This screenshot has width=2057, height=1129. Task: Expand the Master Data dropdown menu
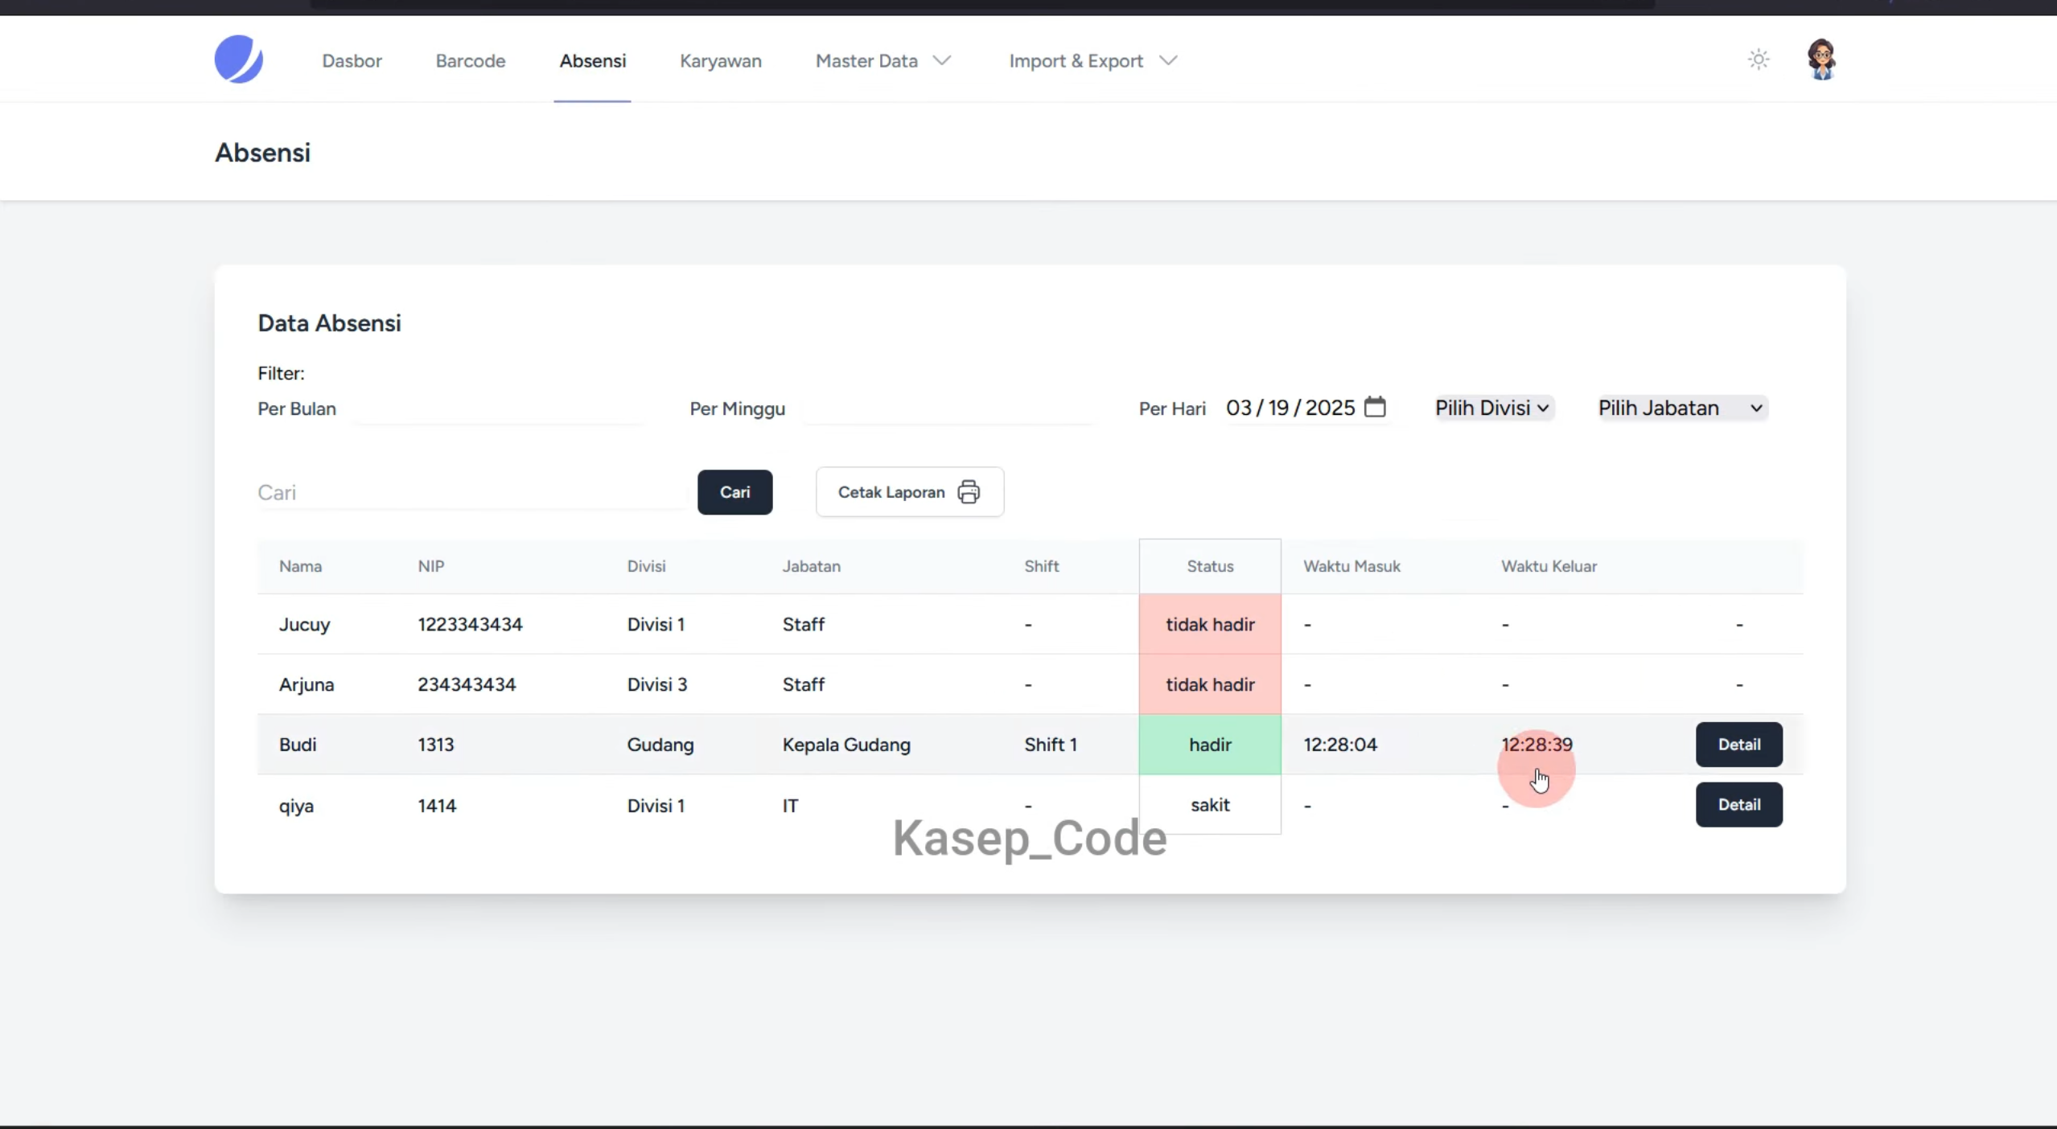click(x=882, y=61)
